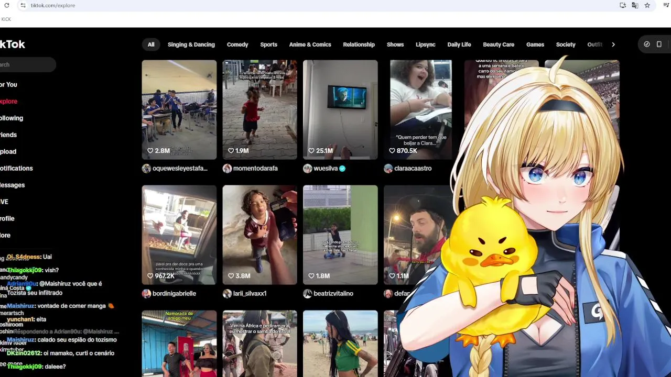Click the avatar icon of wuesilva

308,168
